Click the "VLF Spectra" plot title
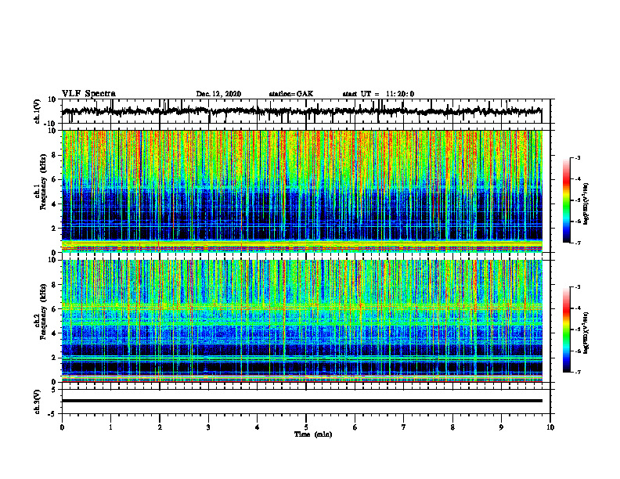 (x=88, y=94)
